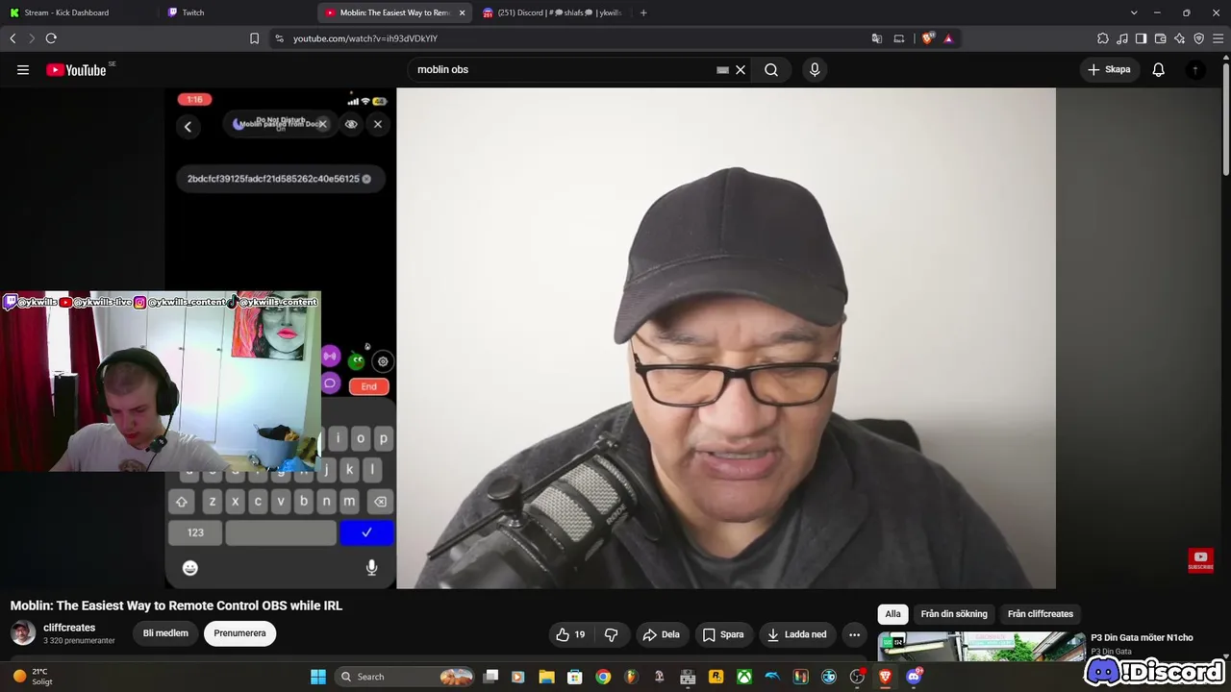The image size is (1231, 692).
Task: Open the cliffcreates channel name link
Action: pos(69,628)
